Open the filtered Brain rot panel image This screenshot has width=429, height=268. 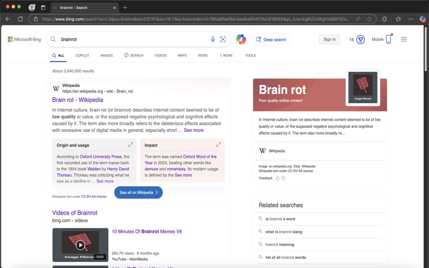(x=363, y=87)
